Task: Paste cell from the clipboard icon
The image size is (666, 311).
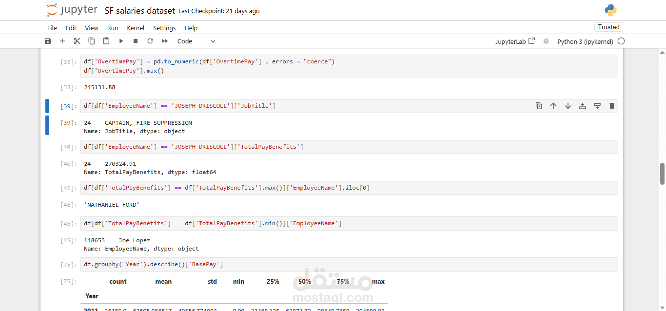Action: click(x=106, y=41)
